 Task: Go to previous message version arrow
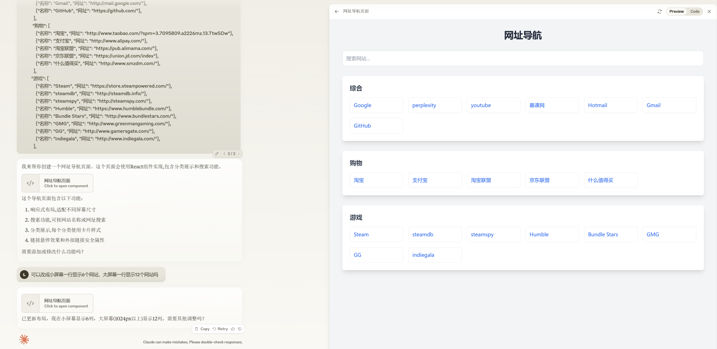tap(224, 154)
